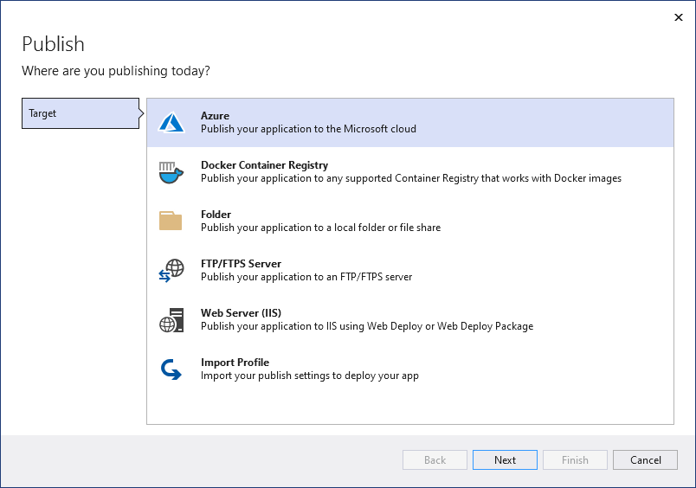Click the Folder description about file share
Viewport: 696px width, 488px height.
click(x=320, y=228)
